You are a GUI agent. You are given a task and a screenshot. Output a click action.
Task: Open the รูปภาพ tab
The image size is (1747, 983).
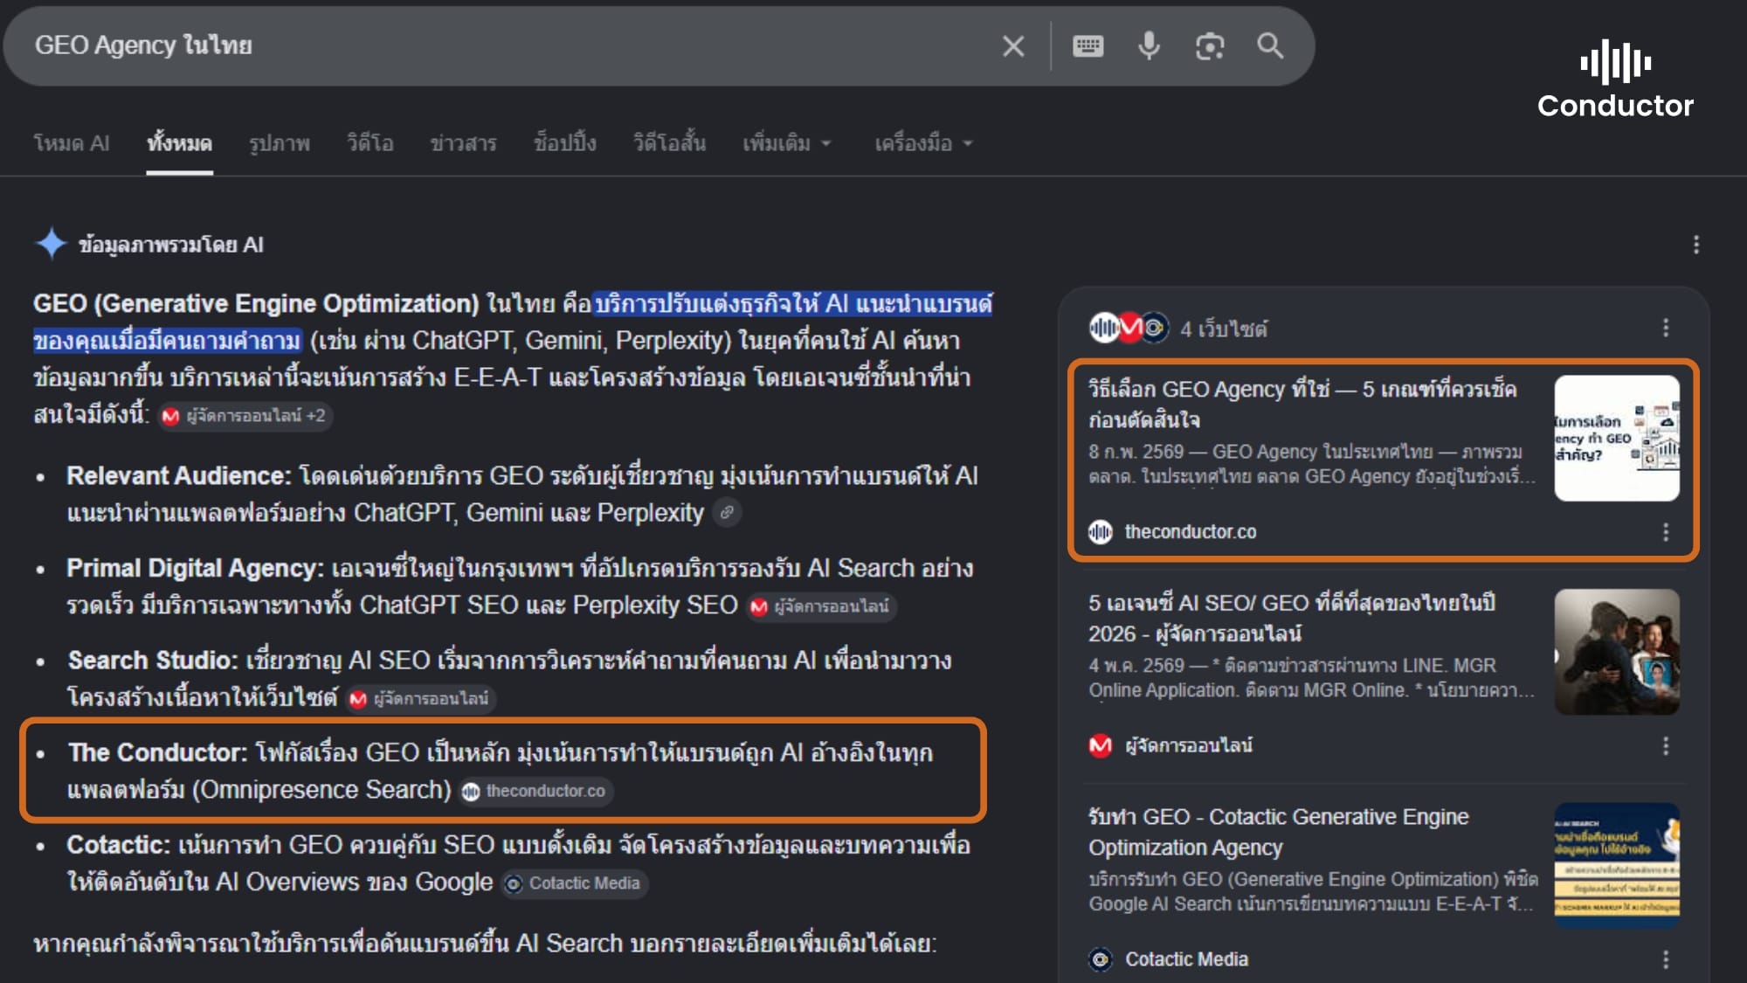[x=280, y=143]
